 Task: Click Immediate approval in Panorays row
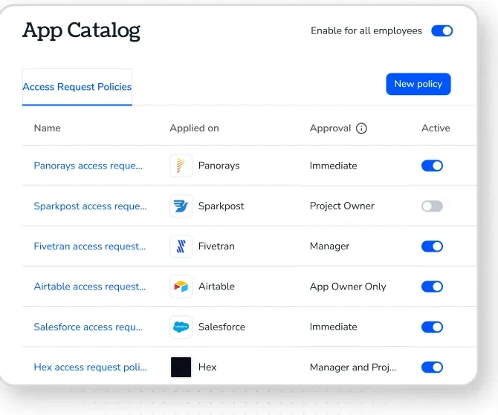[x=334, y=166]
